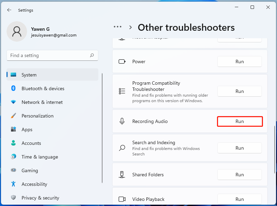
Task: Run the Shared Folders troubleshooter
Action: pyautogui.click(x=240, y=175)
